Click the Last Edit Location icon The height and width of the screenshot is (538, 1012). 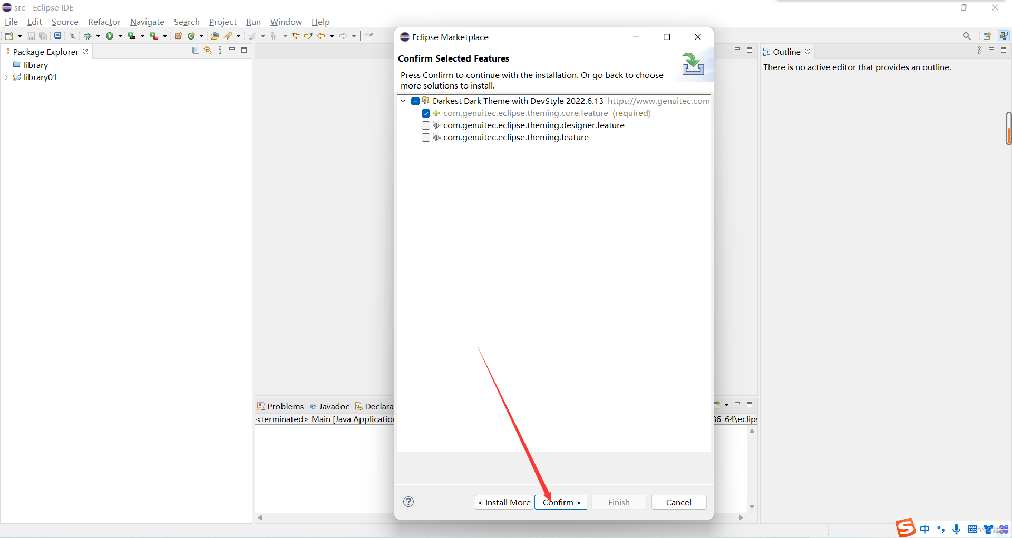pyautogui.click(x=296, y=36)
